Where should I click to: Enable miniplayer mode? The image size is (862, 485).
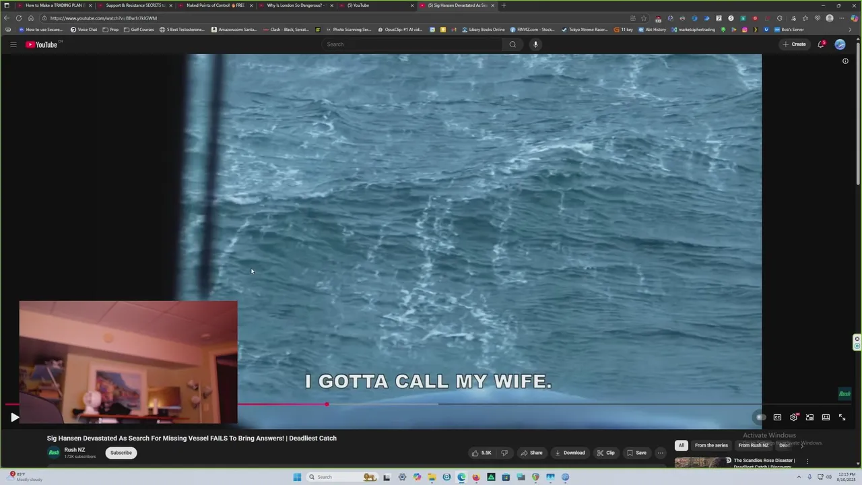pyautogui.click(x=809, y=418)
